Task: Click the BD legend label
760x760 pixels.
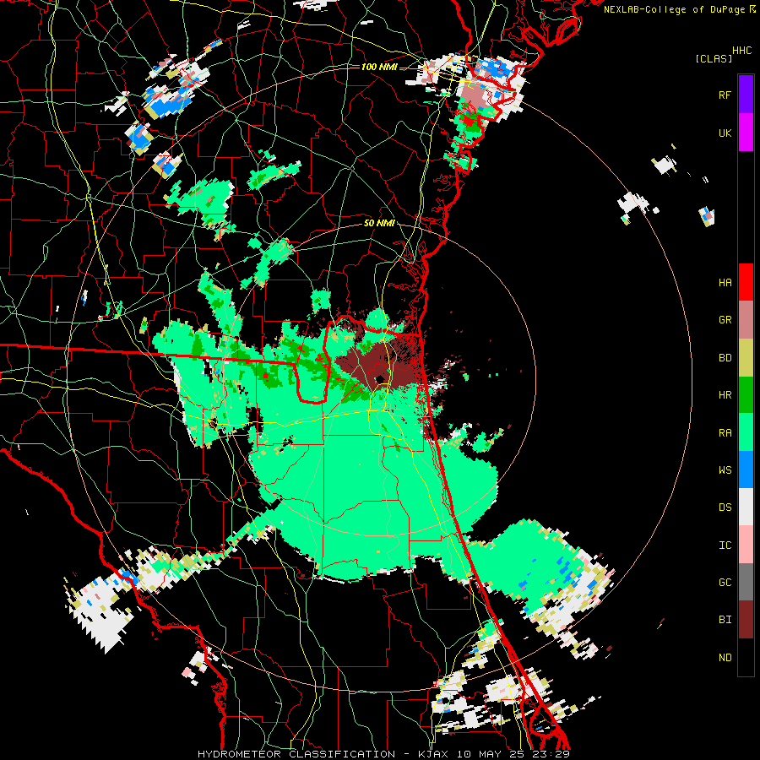Action: pos(725,358)
